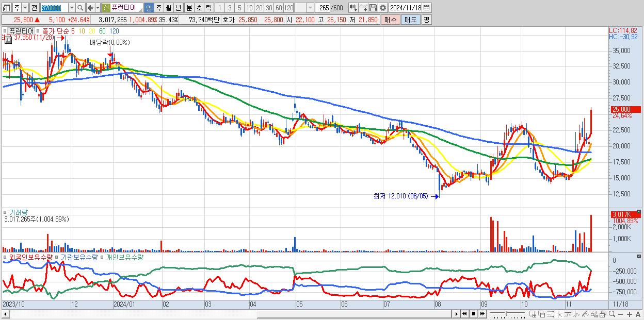Open the custom interval dropdown arrow

click(310, 8)
